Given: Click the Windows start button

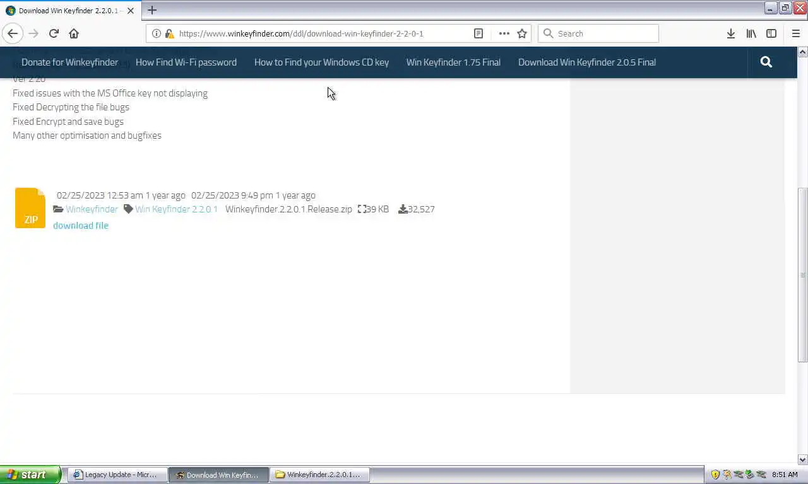Looking at the screenshot, I should [x=30, y=475].
